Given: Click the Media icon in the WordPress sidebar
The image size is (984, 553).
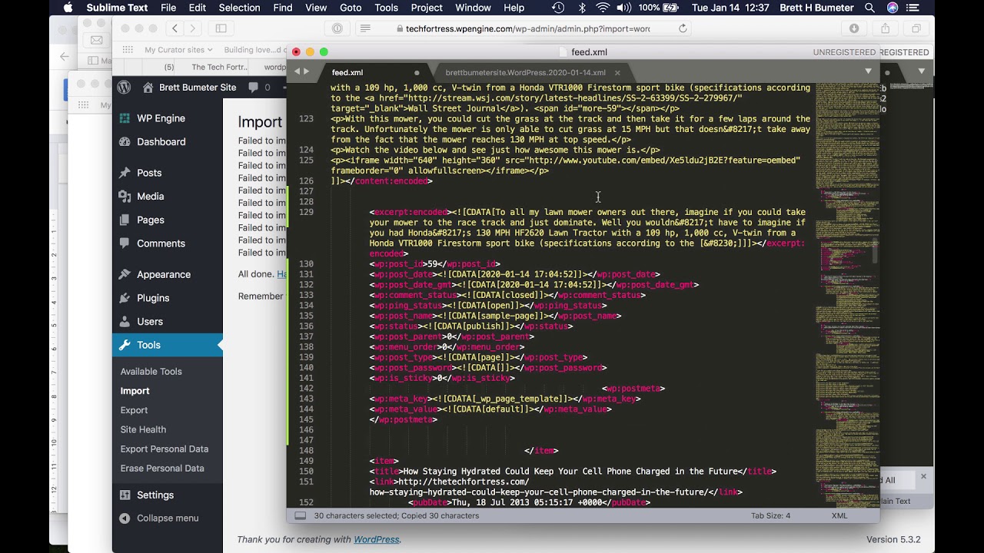Looking at the screenshot, I should (125, 197).
